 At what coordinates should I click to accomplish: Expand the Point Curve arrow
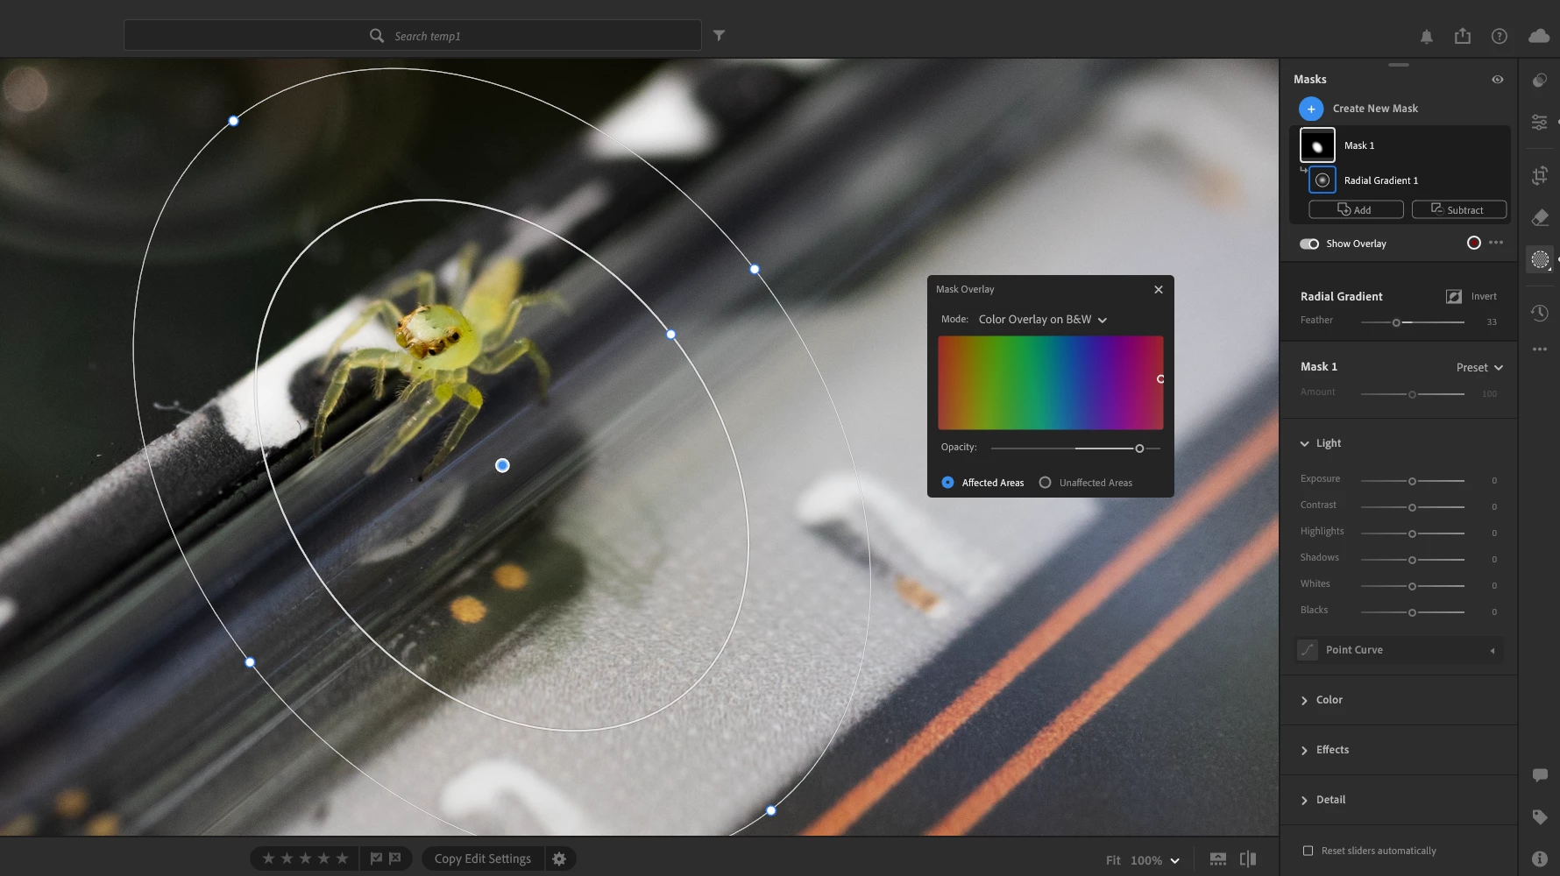[x=1493, y=650]
